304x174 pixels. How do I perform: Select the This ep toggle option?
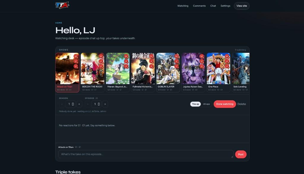(195, 104)
